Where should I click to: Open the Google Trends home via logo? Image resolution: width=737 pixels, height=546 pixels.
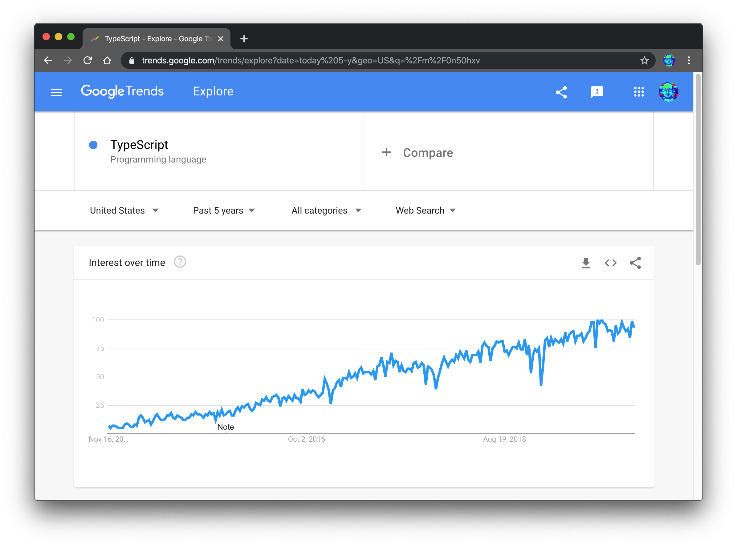(122, 91)
